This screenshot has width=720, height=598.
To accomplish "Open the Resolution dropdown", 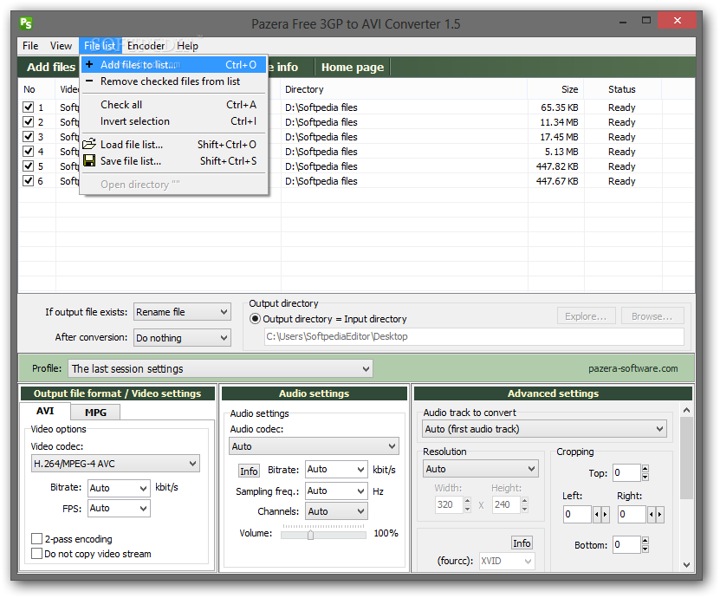I will tap(480, 469).
